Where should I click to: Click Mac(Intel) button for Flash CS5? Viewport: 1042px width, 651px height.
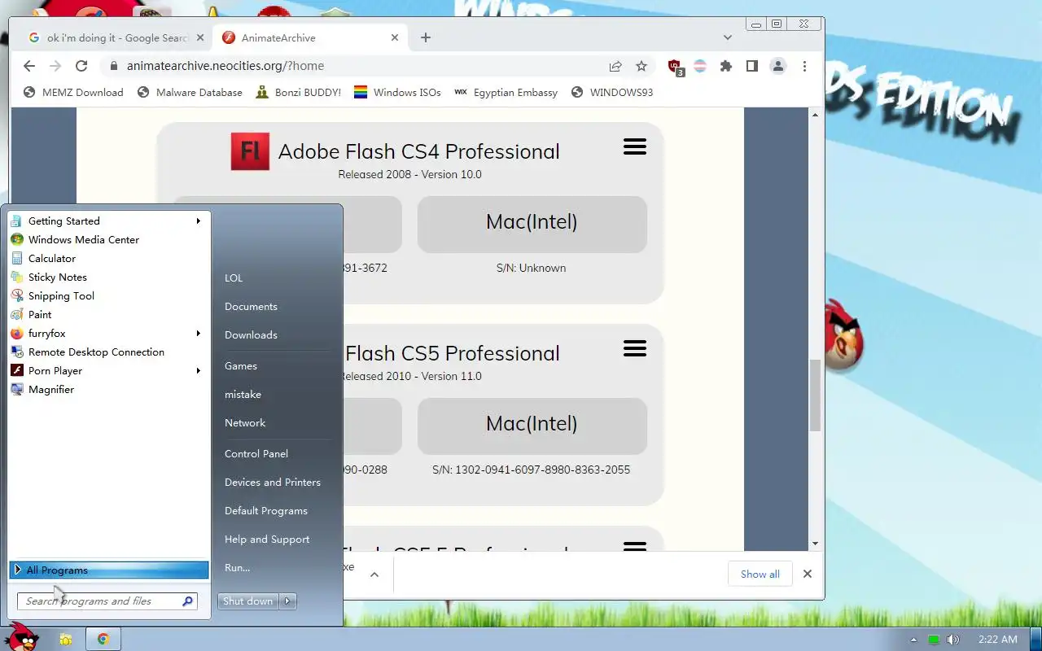coord(532,426)
